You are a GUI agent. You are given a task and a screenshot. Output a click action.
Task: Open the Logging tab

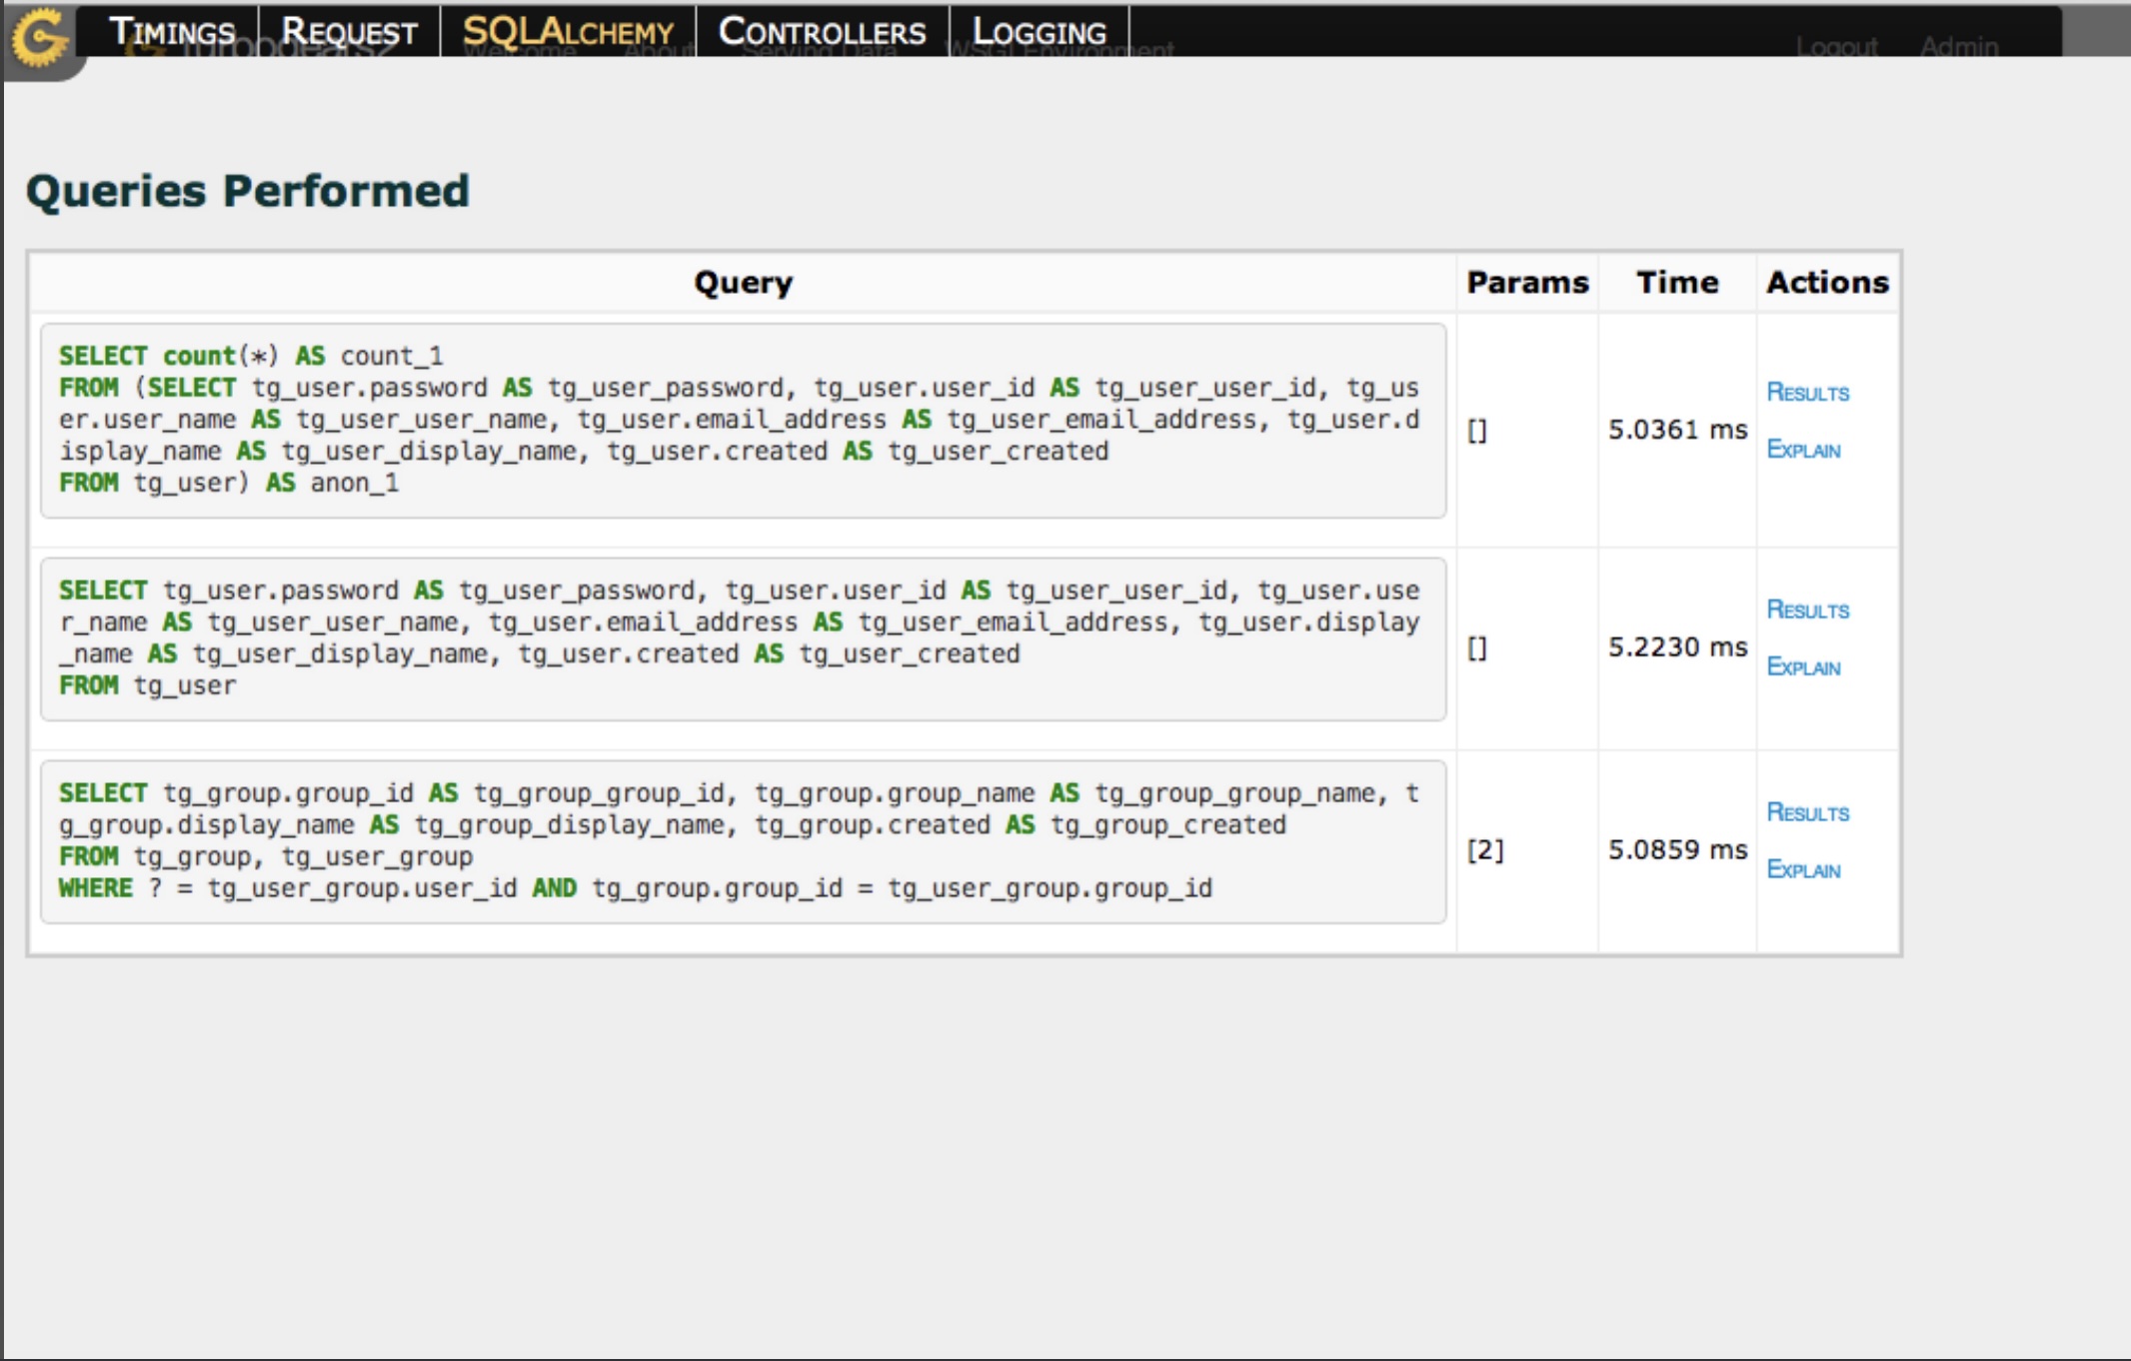pyautogui.click(x=1040, y=32)
